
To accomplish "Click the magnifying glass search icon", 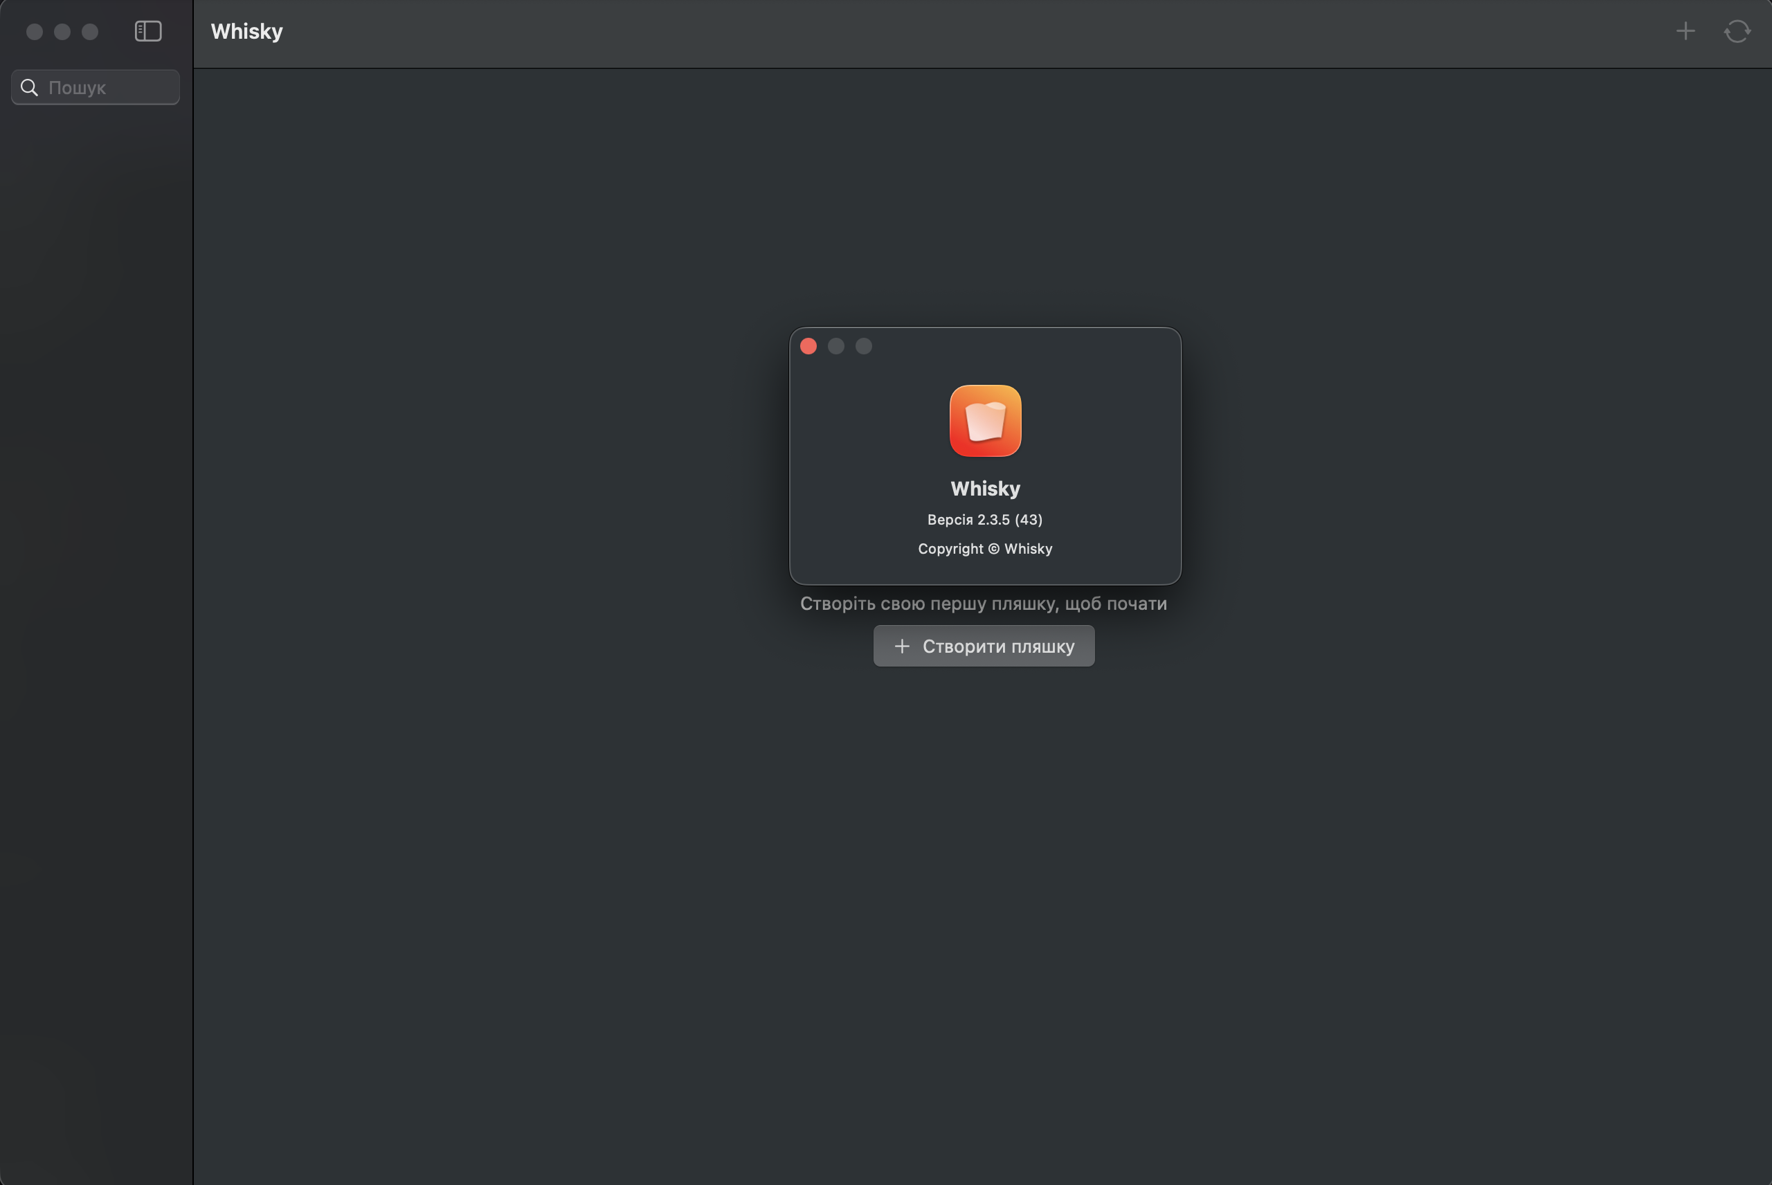I will click(x=30, y=88).
